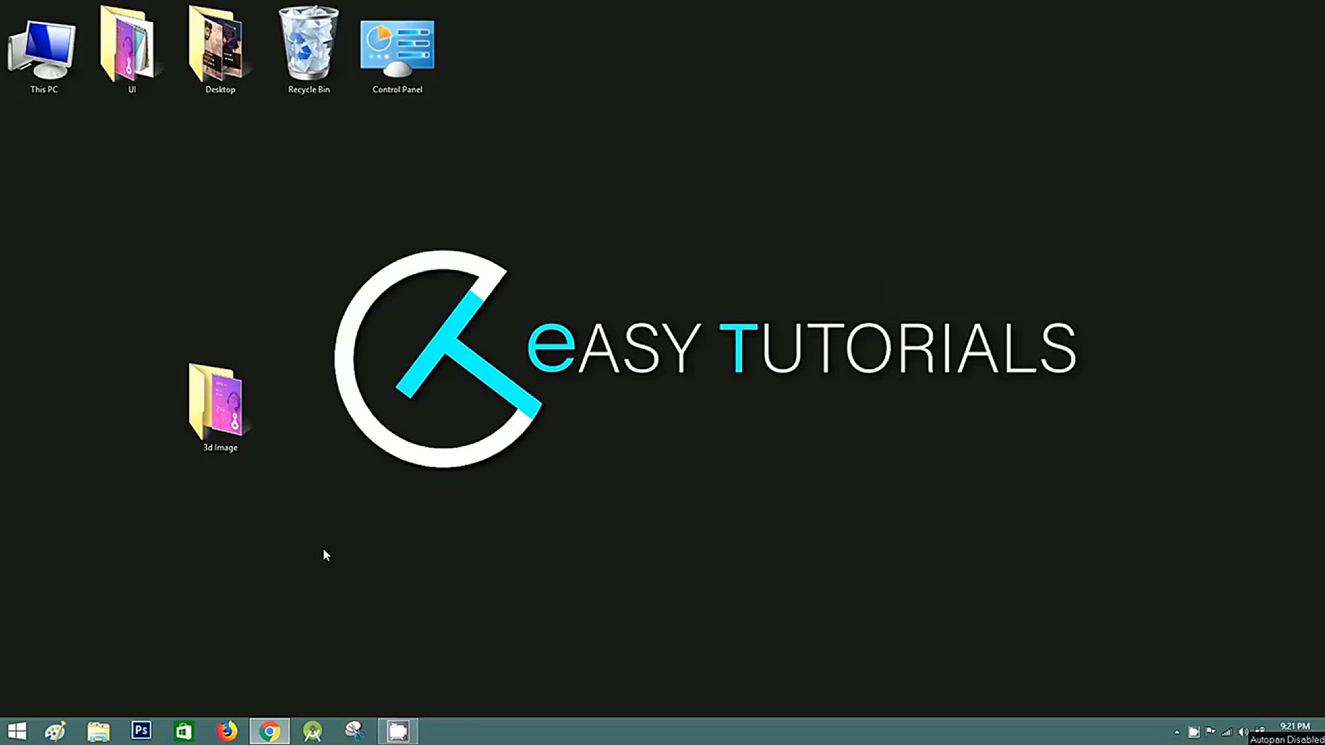The image size is (1325, 745).
Task: Open the Action Center flag icon
Action: point(1210,732)
